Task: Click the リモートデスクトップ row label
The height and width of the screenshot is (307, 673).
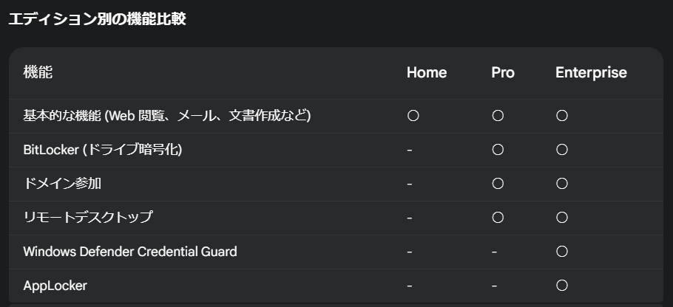Action: pos(87,218)
